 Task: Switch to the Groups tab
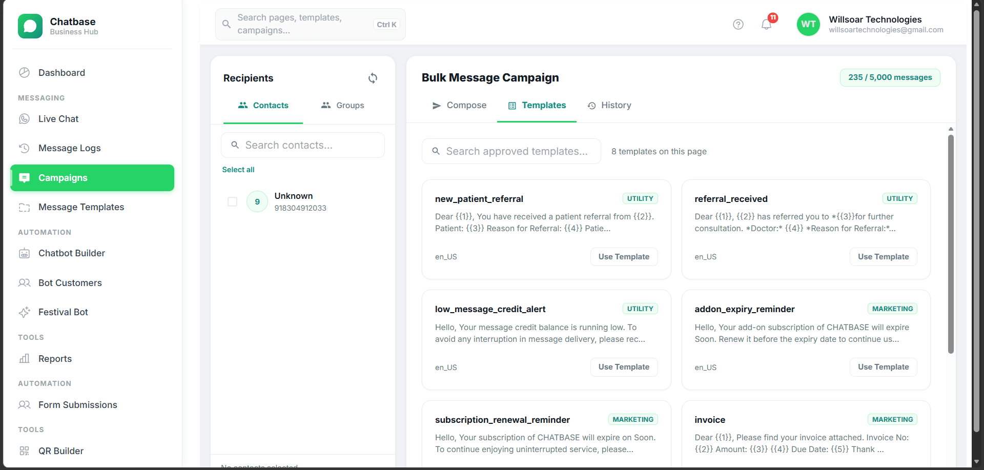click(342, 105)
